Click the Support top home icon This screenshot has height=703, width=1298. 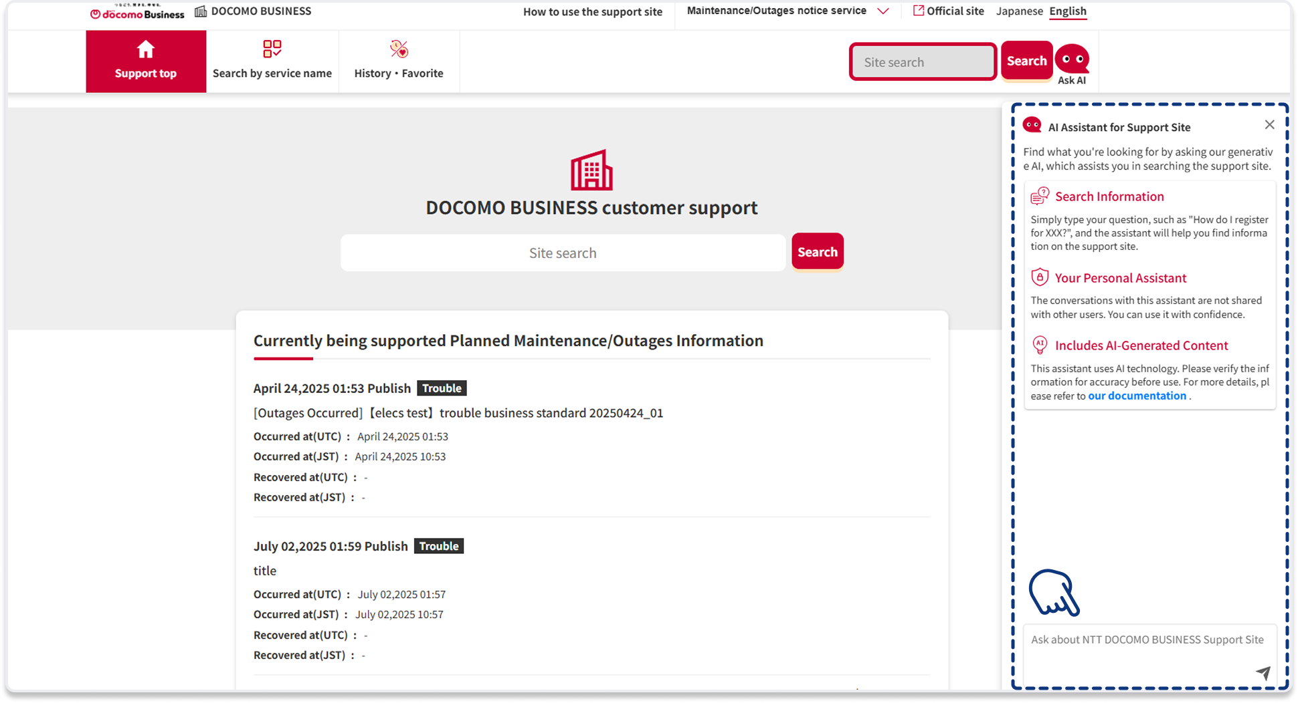point(145,50)
